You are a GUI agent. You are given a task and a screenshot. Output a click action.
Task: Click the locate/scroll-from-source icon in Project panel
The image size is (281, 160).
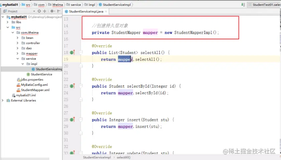(39, 11)
